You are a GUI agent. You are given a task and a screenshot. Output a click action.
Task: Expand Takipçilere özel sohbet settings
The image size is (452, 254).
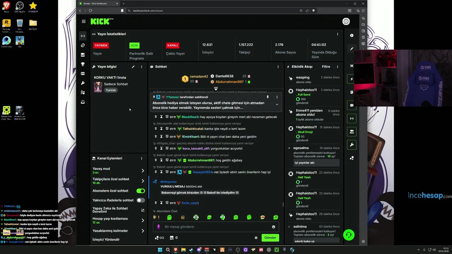(143, 181)
